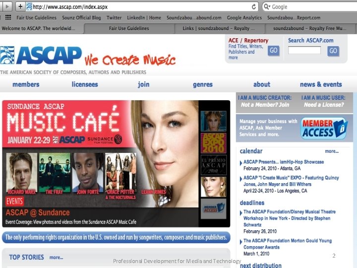357x268 pixels.
Task: Click more... link next to Top Stories
Action: pyautogui.click(x=56, y=257)
